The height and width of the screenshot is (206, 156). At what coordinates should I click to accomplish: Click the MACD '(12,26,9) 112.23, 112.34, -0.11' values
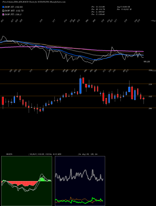tap(43, 154)
